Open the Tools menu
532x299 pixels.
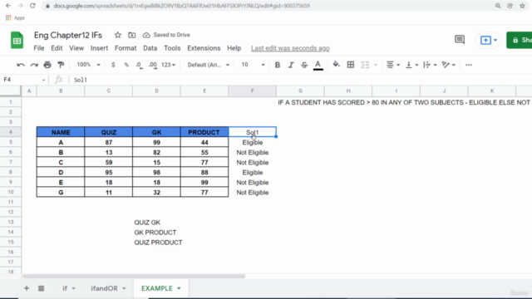[172, 48]
